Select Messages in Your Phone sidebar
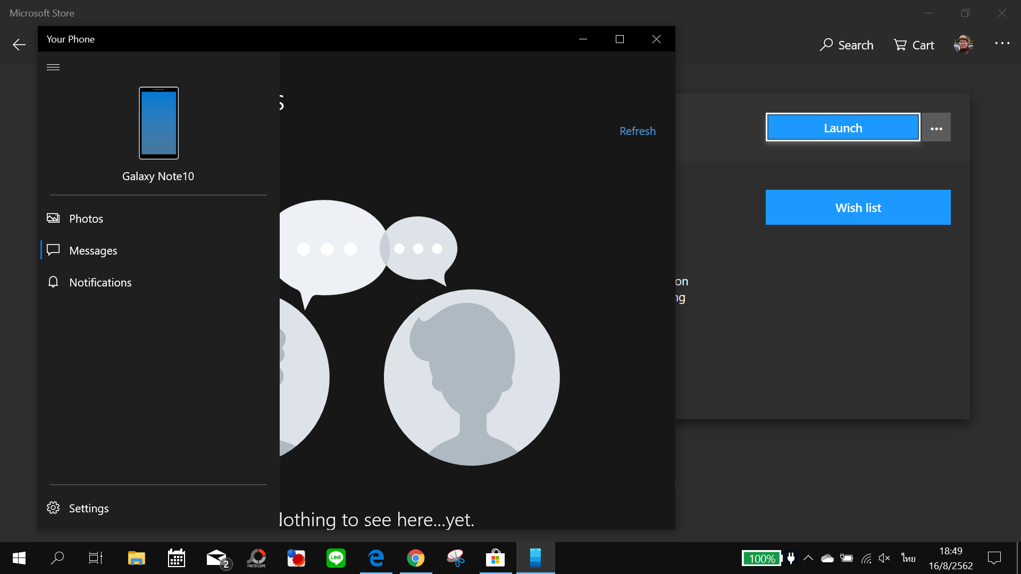 pyautogui.click(x=158, y=250)
